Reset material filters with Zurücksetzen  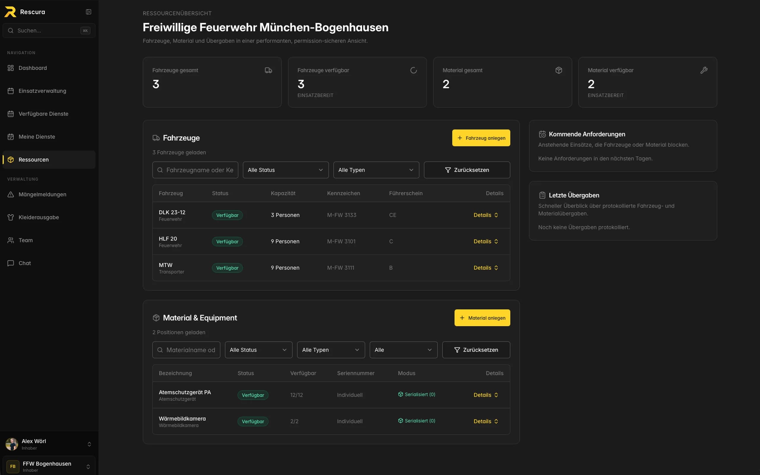point(476,350)
